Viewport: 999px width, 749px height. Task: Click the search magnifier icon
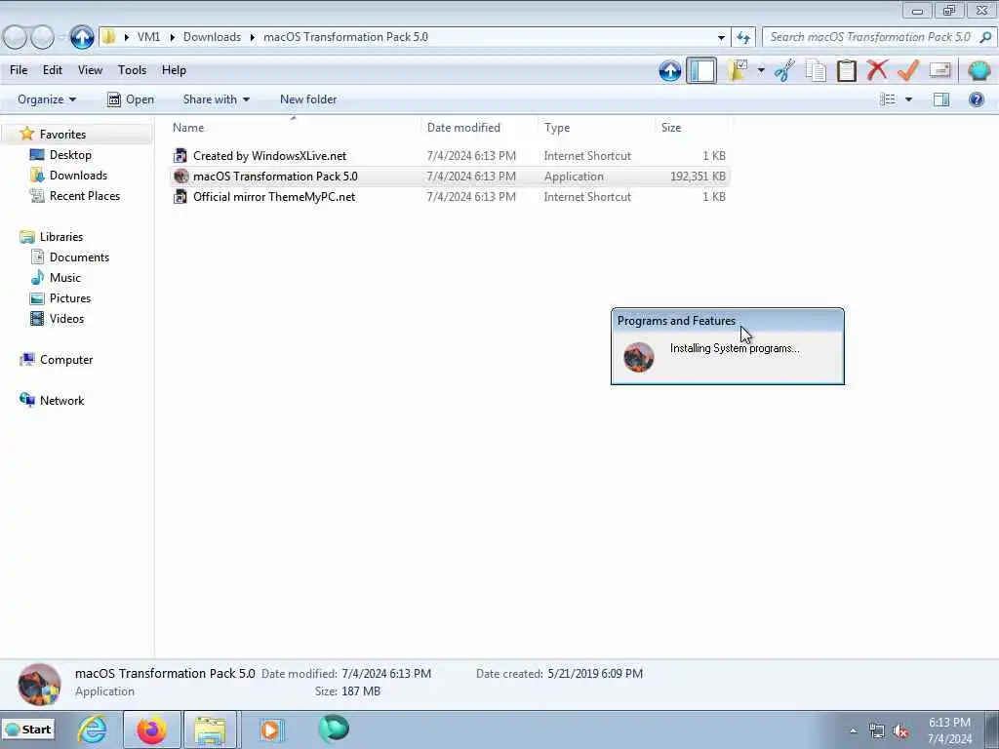985,37
